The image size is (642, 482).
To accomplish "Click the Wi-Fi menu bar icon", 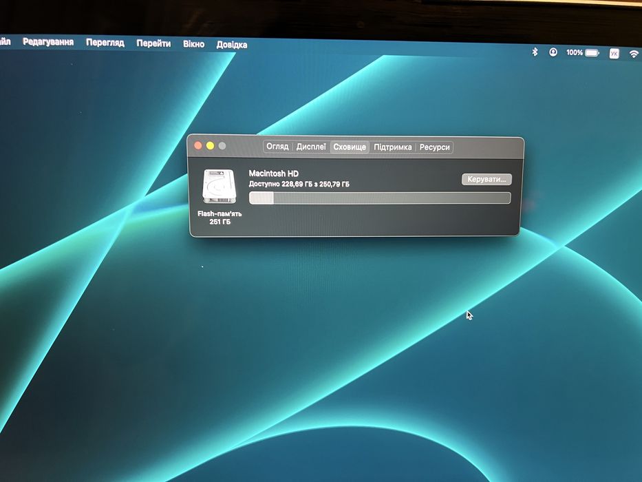I will coord(634,54).
